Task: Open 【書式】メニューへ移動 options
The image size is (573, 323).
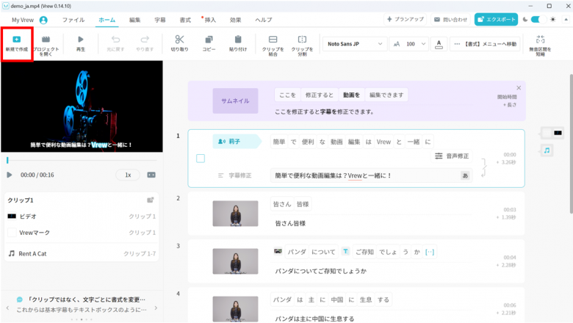Action: [485, 44]
